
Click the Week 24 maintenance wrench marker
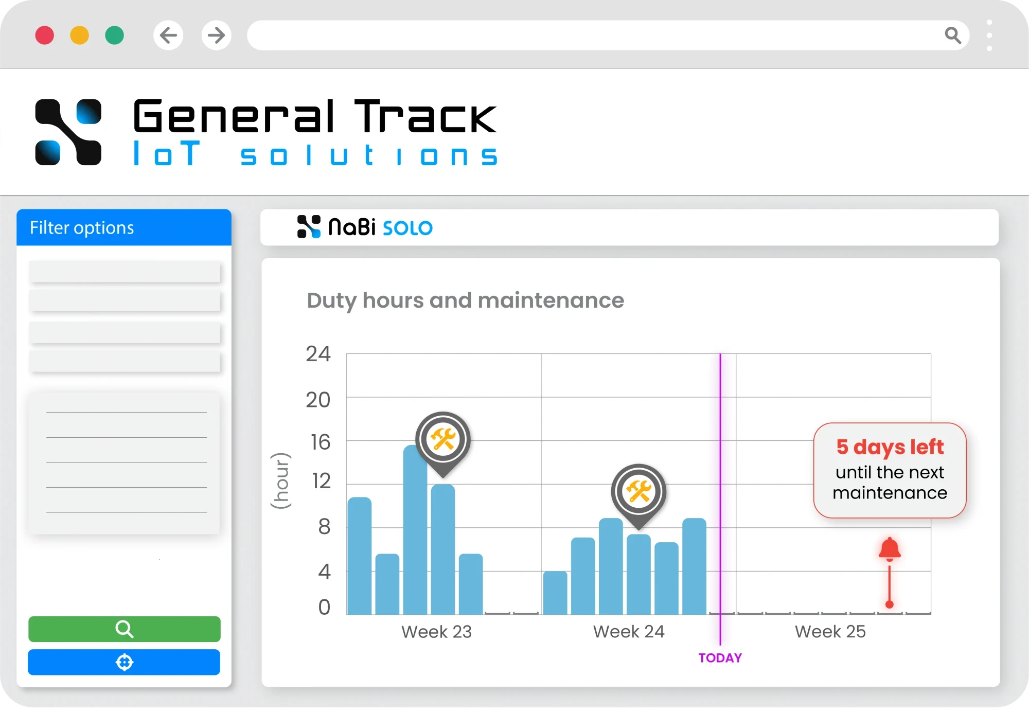click(638, 492)
